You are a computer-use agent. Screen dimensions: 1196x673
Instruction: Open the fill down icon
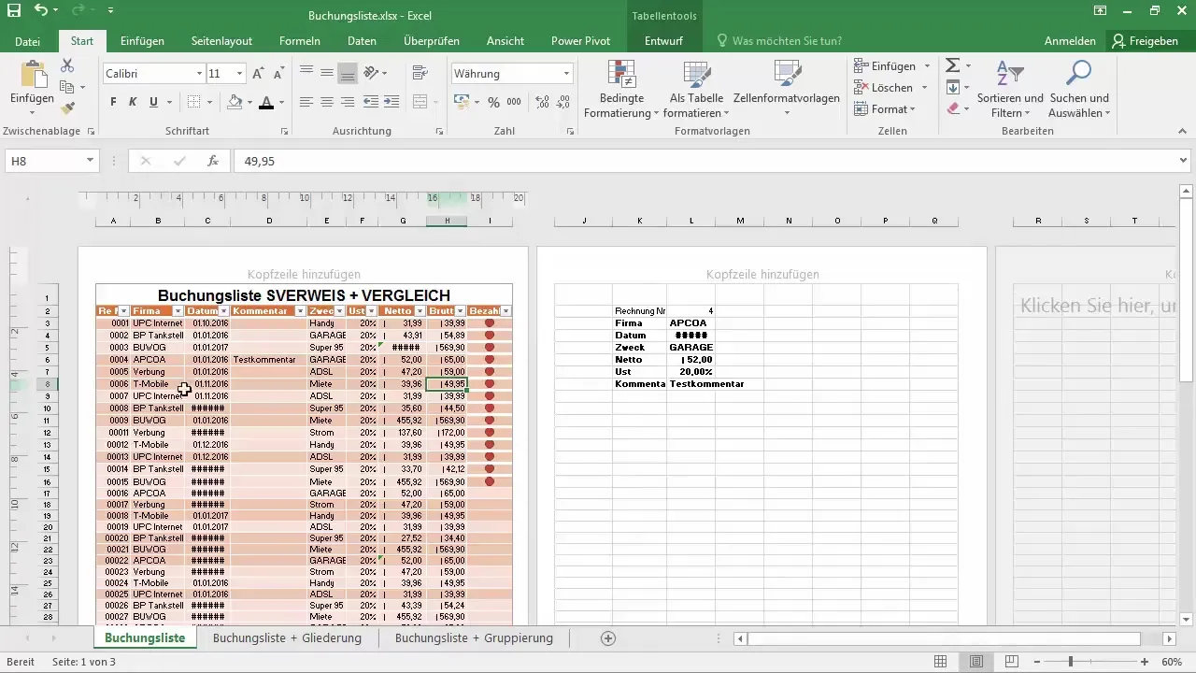tap(953, 87)
